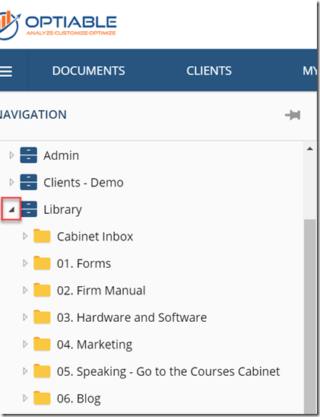Click the navigation tree scrollbar thumb

pyautogui.click(x=309, y=317)
